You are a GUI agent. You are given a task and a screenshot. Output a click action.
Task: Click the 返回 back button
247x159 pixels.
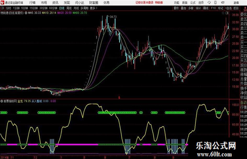tap(236, 8)
